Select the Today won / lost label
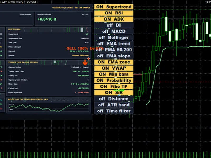 16,71
